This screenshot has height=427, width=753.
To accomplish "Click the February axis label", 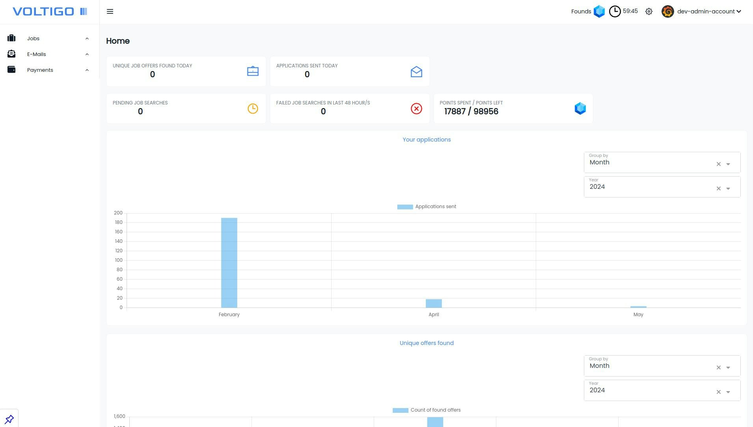I will click(x=229, y=315).
